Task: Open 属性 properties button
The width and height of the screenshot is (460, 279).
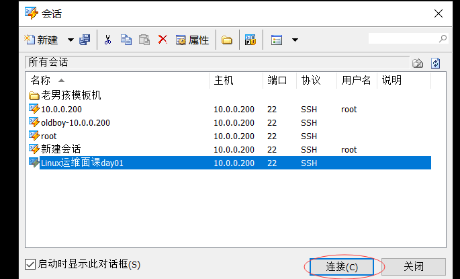Action: click(193, 40)
